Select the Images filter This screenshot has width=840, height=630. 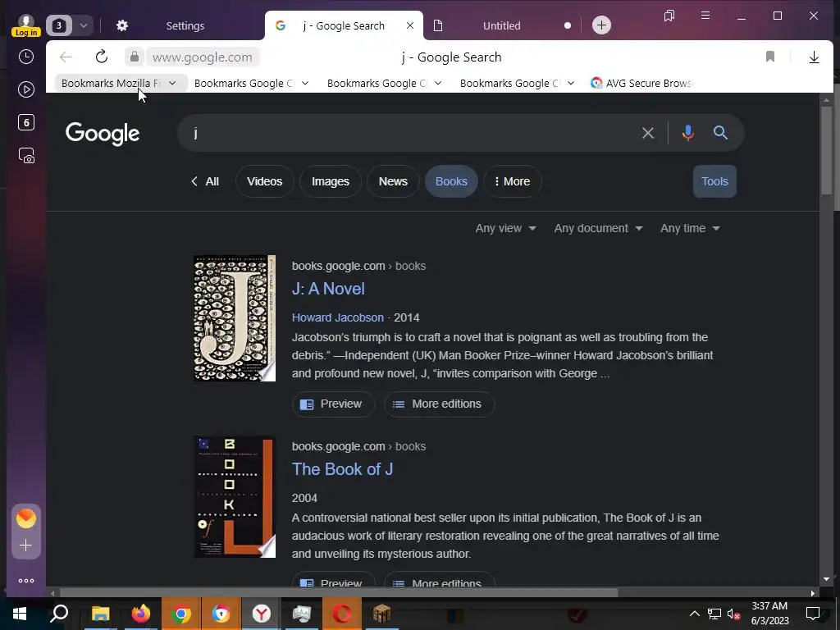(330, 181)
